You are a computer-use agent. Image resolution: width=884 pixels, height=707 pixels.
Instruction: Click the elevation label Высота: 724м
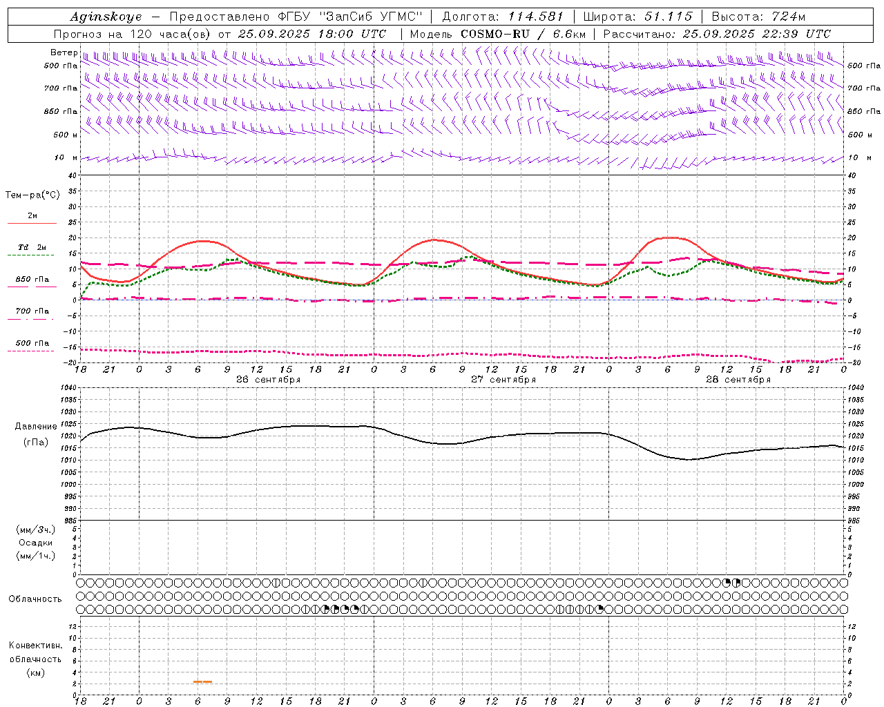(758, 17)
